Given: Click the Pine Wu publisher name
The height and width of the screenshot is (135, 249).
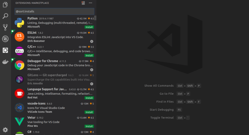Looking at the screenshot, I should (x=32, y=126).
